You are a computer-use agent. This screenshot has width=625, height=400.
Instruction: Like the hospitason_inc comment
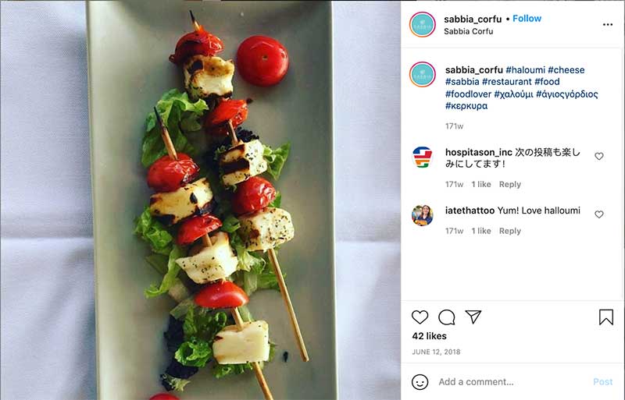click(x=599, y=156)
